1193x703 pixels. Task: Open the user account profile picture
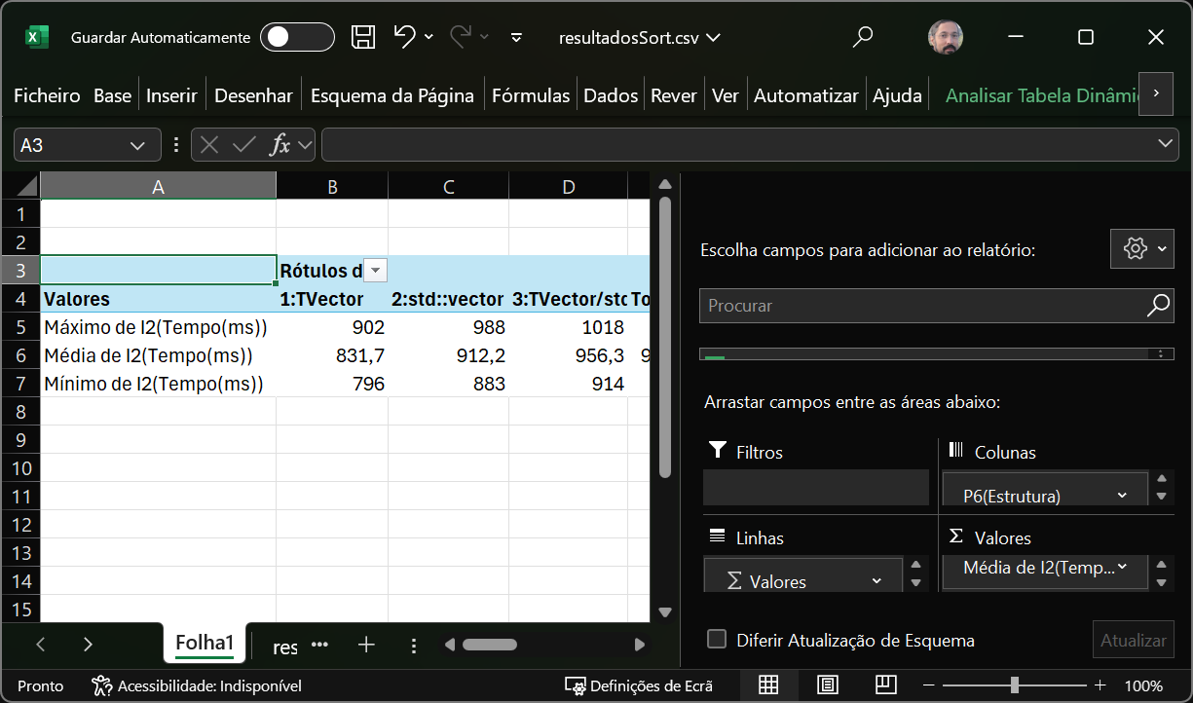point(946,38)
